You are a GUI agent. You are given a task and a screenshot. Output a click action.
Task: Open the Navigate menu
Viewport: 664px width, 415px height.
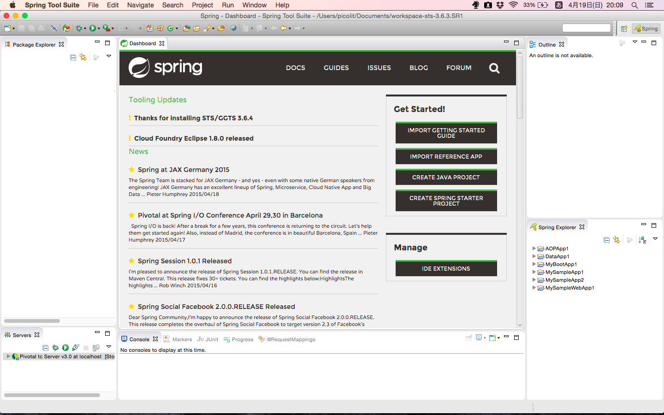[140, 5]
